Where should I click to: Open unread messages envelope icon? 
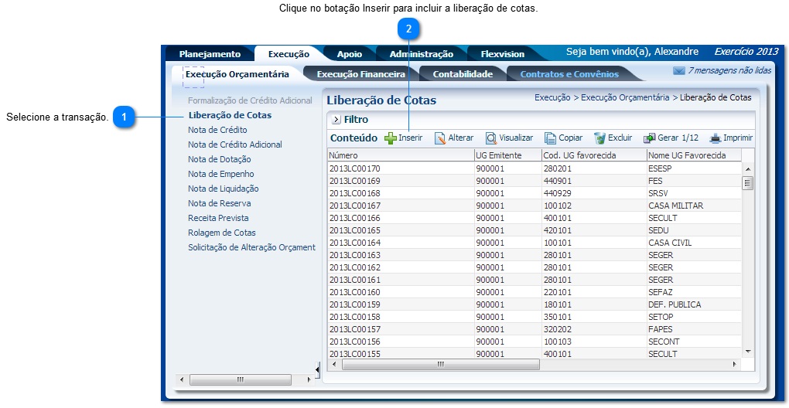[x=678, y=70]
